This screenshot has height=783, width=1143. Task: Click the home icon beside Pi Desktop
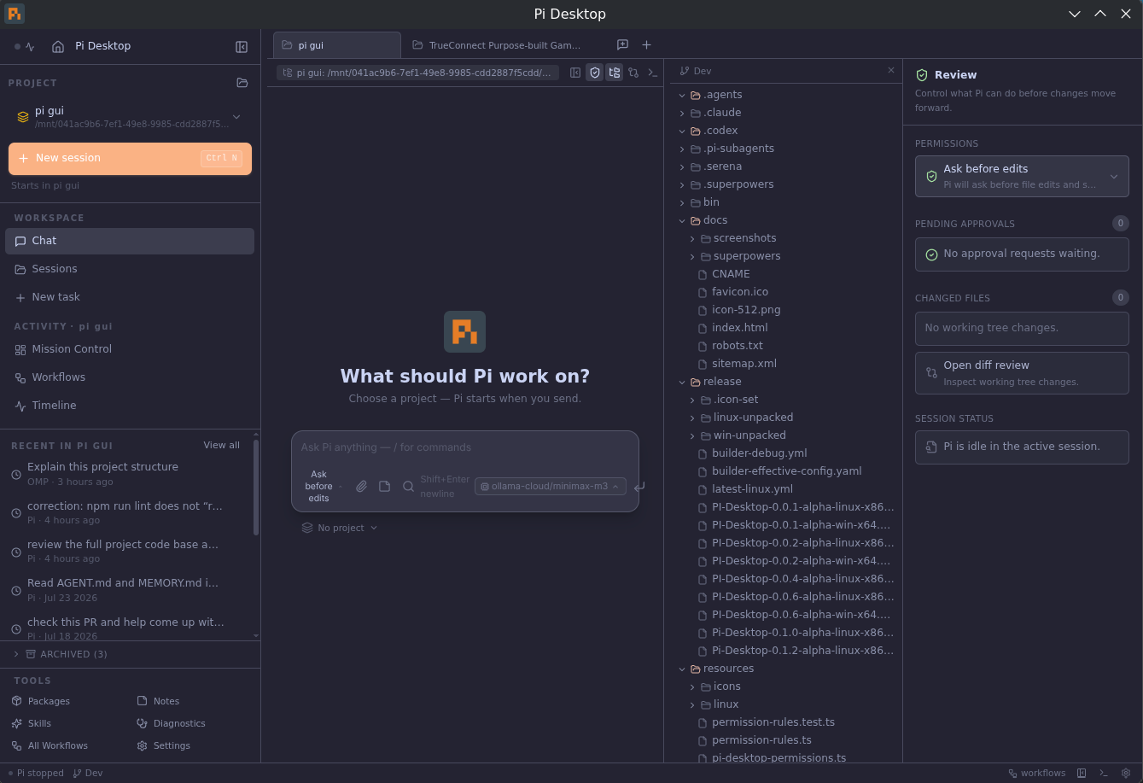coord(58,47)
